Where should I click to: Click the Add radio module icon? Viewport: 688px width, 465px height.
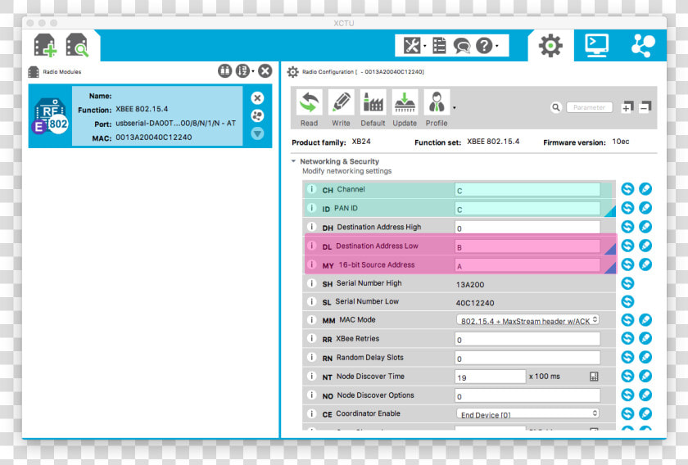[x=45, y=45]
